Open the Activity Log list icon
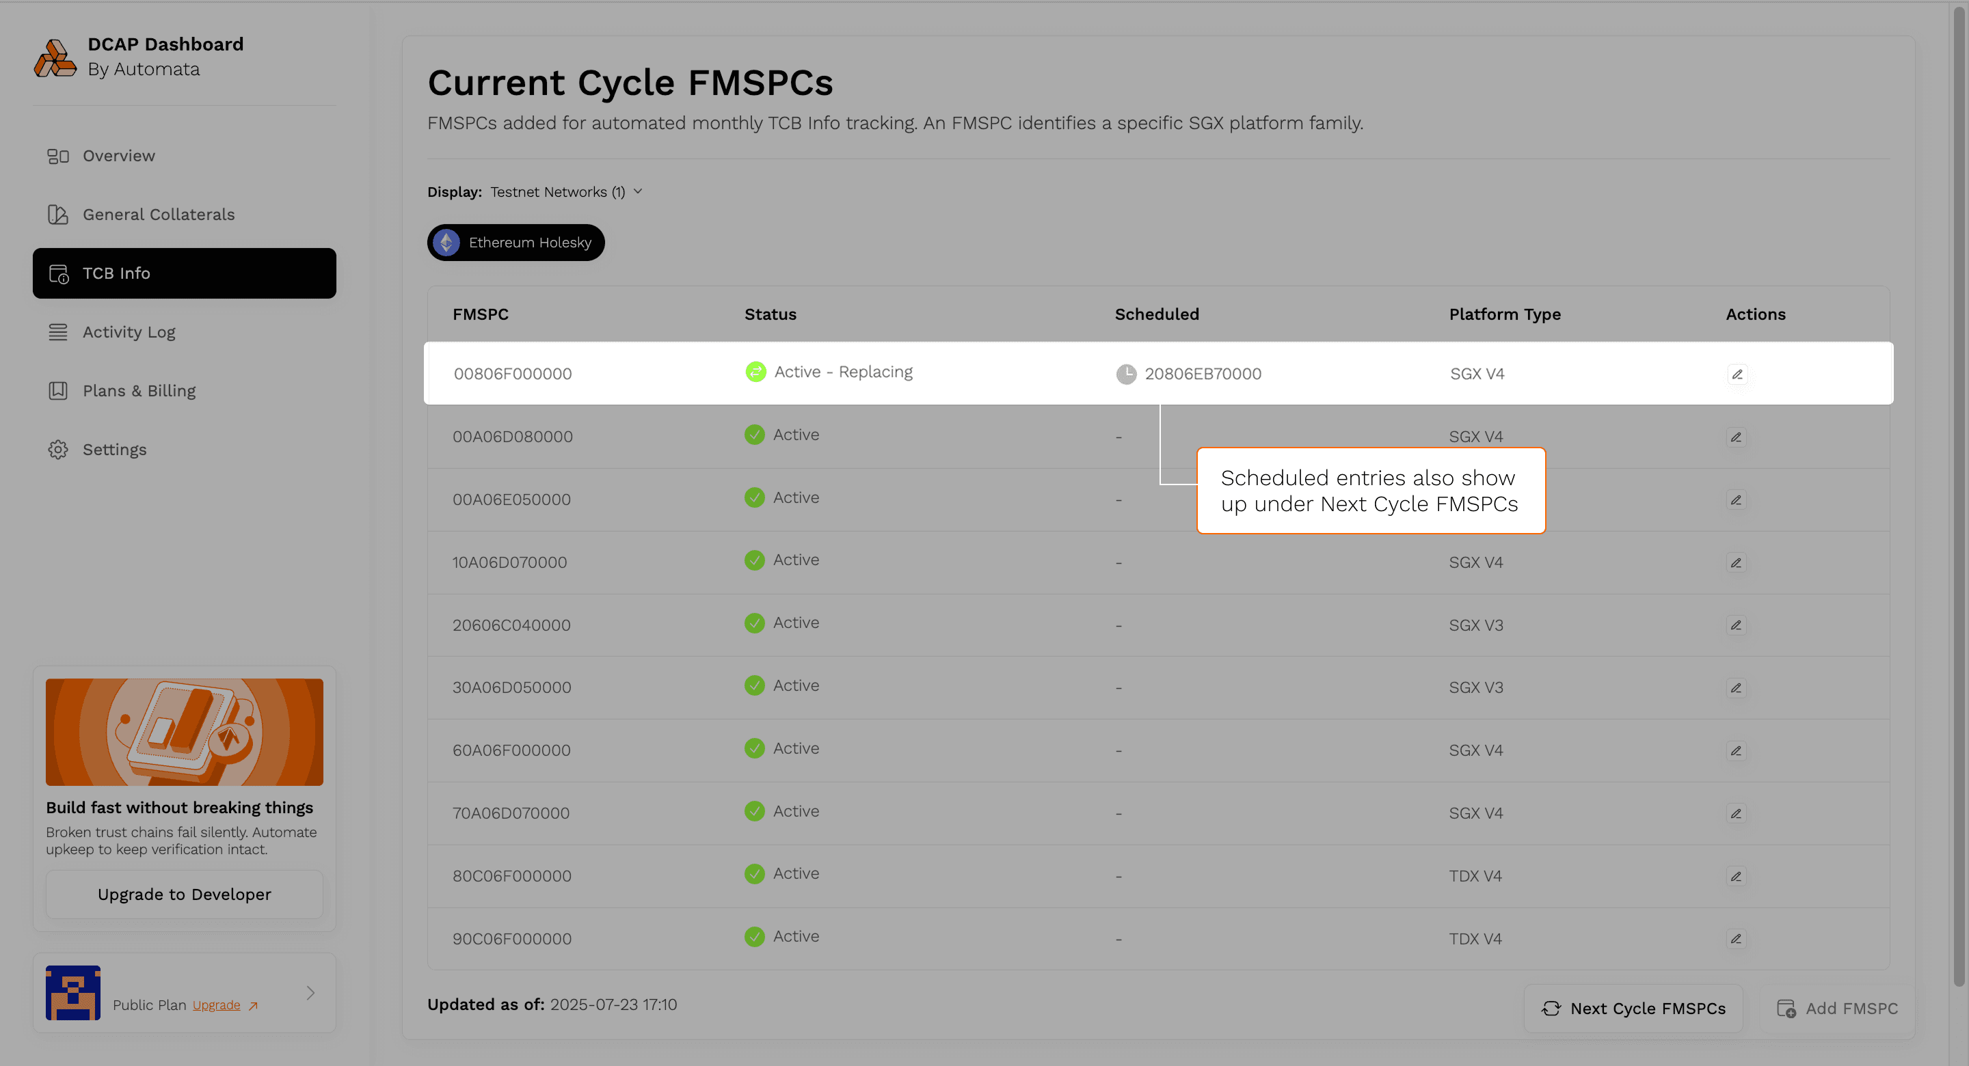This screenshot has height=1066, width=1969. pos(58,331)
